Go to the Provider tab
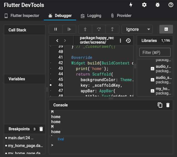Image resolution: width=177 pixels, height=157 pixels. (121, 16)
